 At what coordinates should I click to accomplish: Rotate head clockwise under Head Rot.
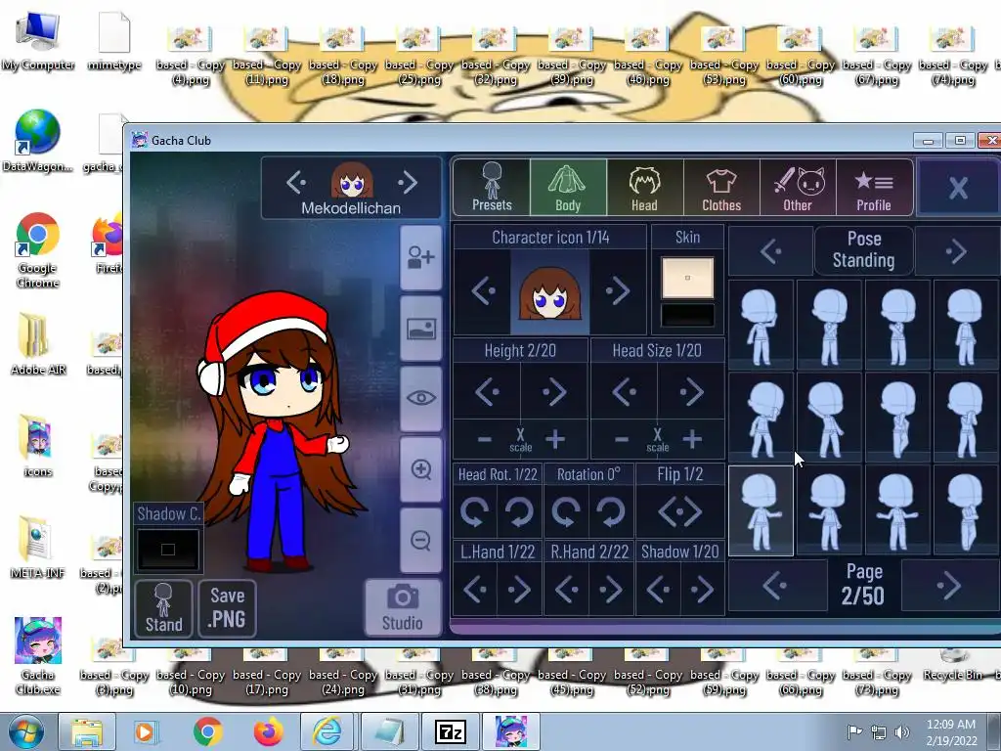[519, 511]
